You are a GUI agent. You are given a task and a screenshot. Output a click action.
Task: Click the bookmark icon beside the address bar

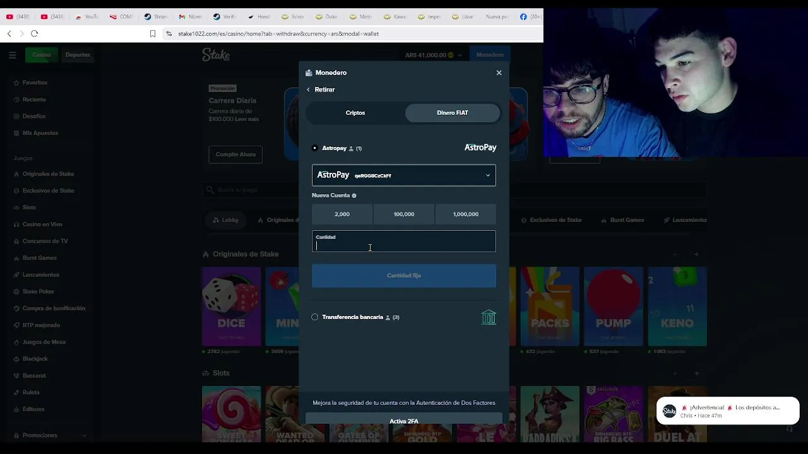153,33
